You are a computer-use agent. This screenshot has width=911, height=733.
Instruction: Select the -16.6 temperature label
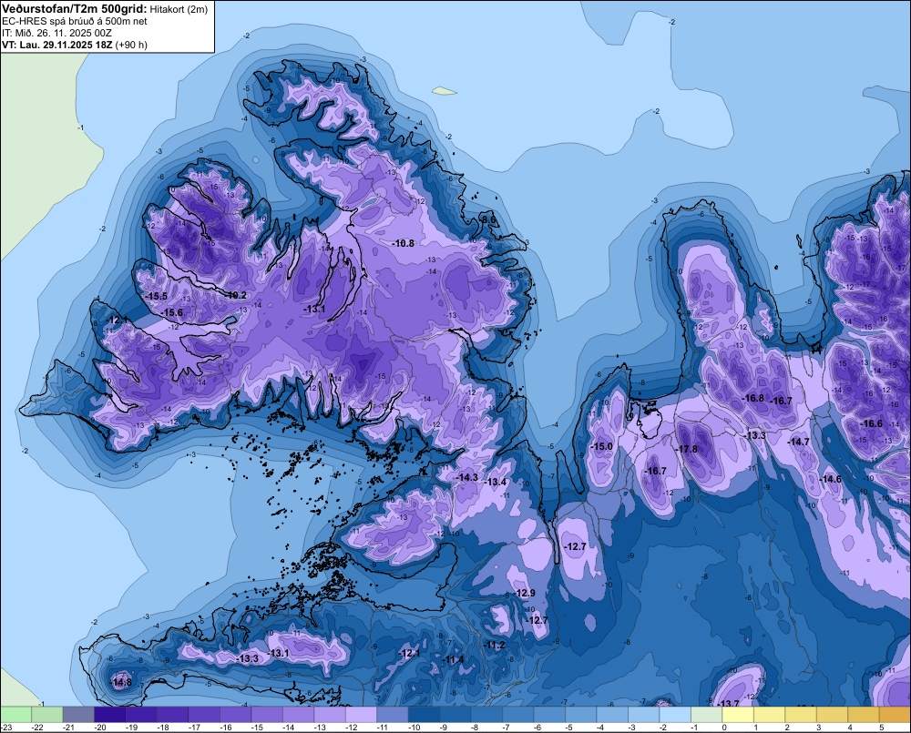click(872, 423)
